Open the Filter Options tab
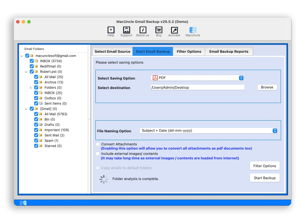Image resolution: width=305 pixels, height=223 pixels. 189,52
